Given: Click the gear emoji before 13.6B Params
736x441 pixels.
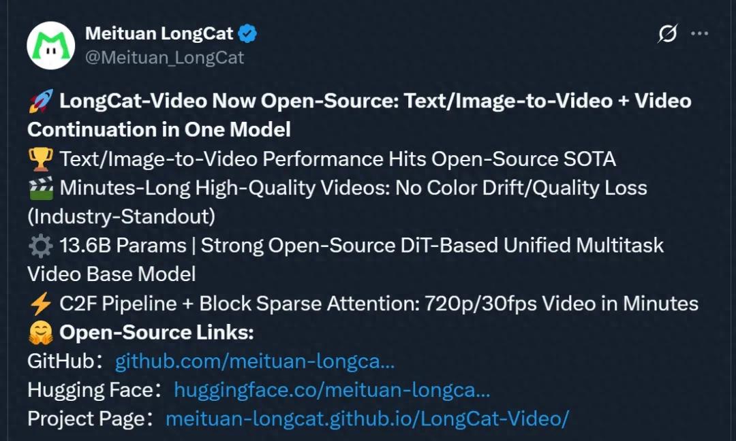Looking at the screenshot, I should click(40, 245).
